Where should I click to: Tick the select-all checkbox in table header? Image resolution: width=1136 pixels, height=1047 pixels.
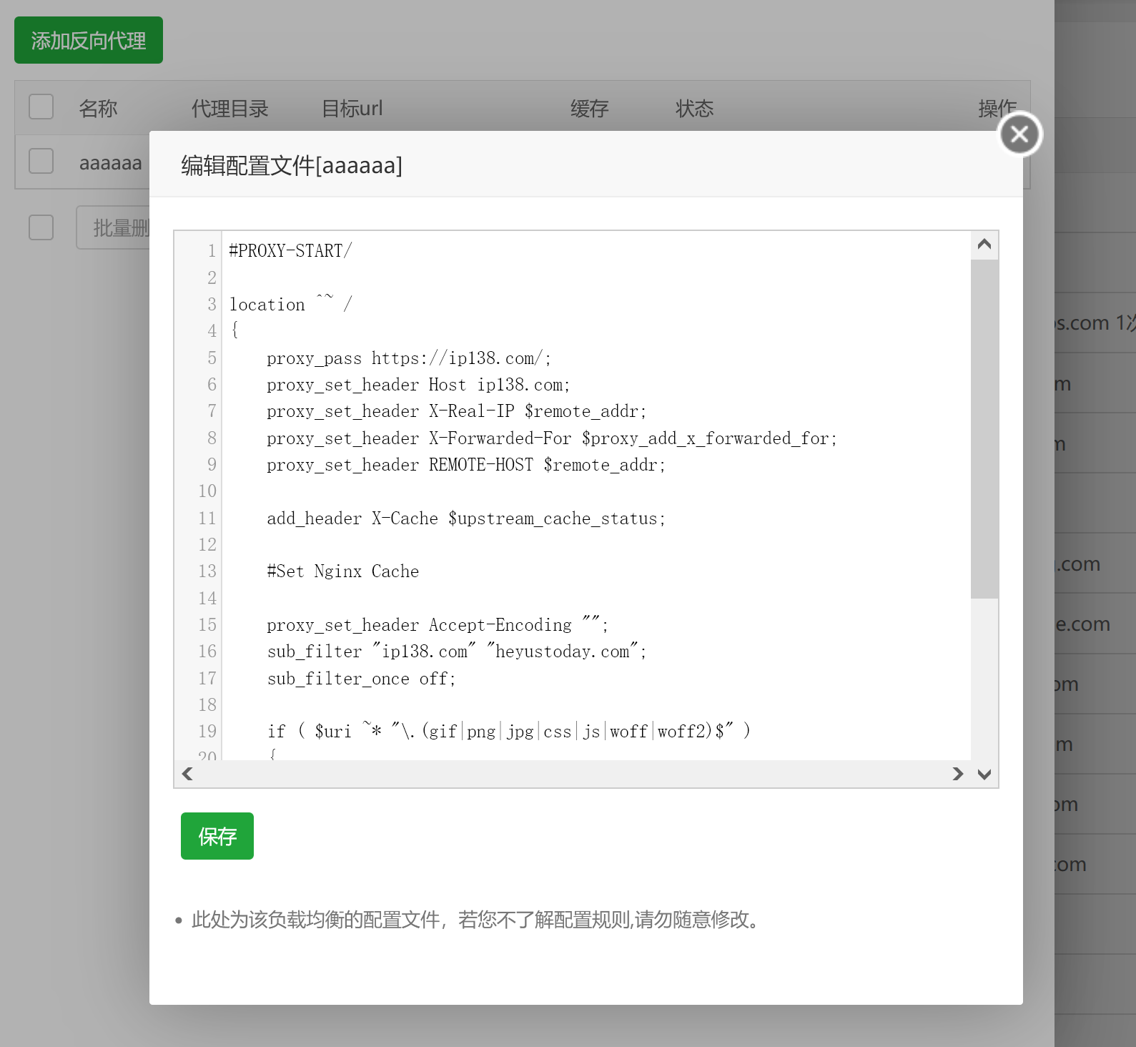[x=41, y=107]
